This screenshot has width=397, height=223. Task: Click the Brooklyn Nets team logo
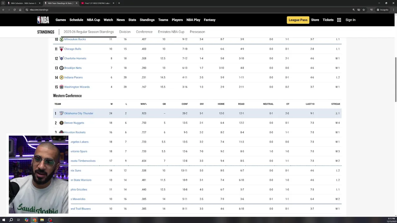[61, 68]
